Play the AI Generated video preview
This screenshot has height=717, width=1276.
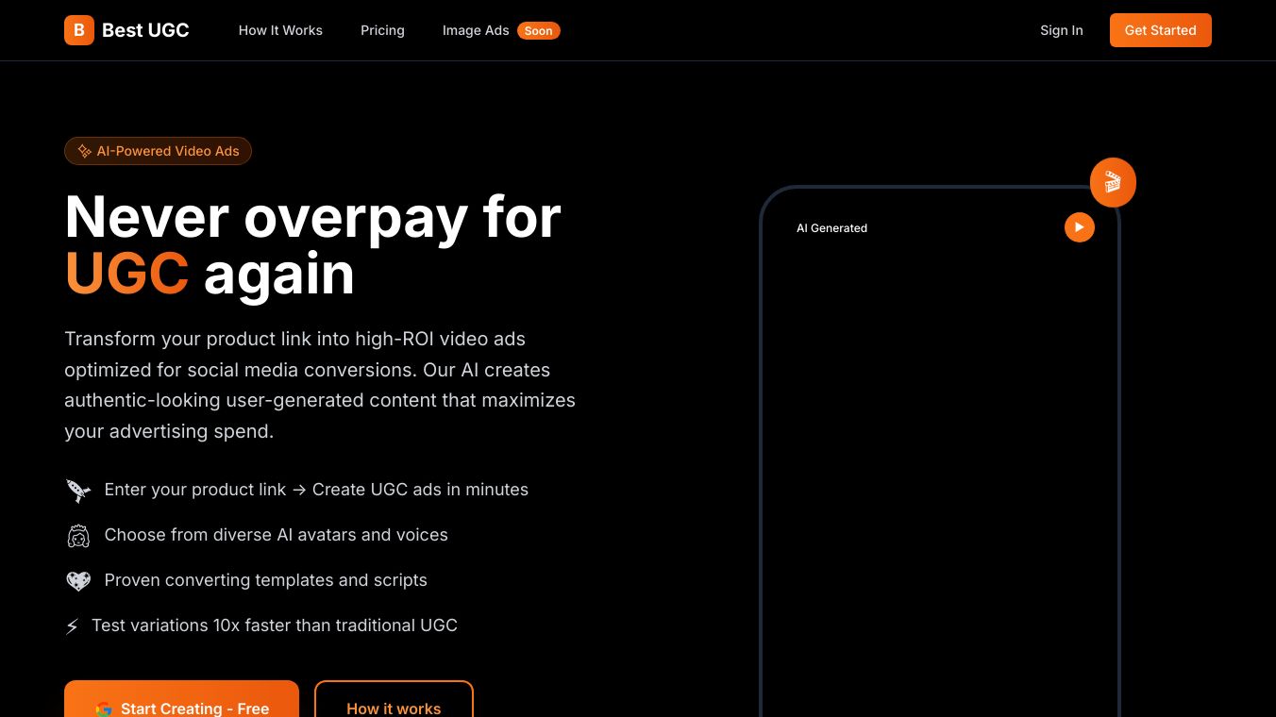1080,227
